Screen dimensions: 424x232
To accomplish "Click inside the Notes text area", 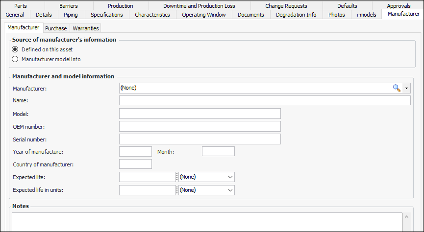I will (x=206, y=223).
